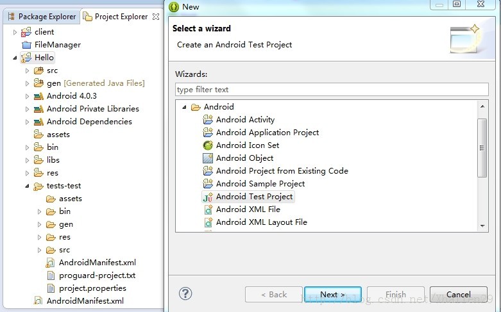
Task: Pick Android XML Layout File icon
Action: point(208,222)
